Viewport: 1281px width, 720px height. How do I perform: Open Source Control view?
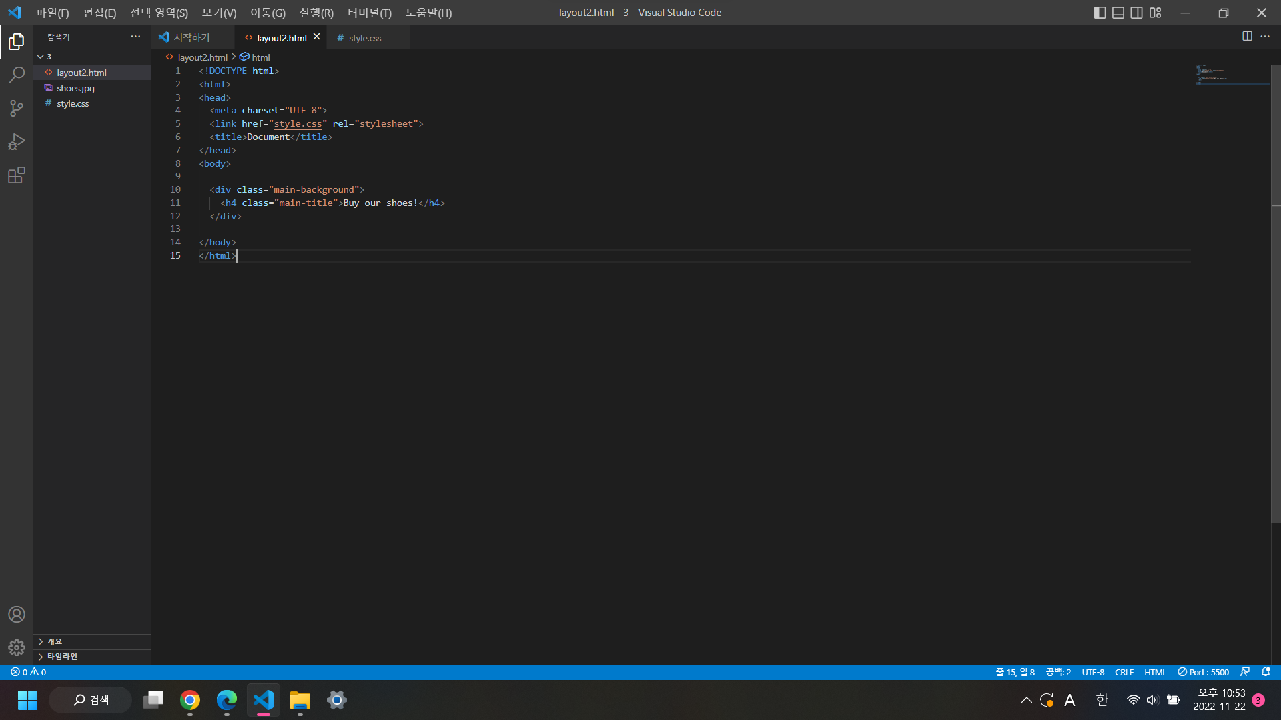17,108
